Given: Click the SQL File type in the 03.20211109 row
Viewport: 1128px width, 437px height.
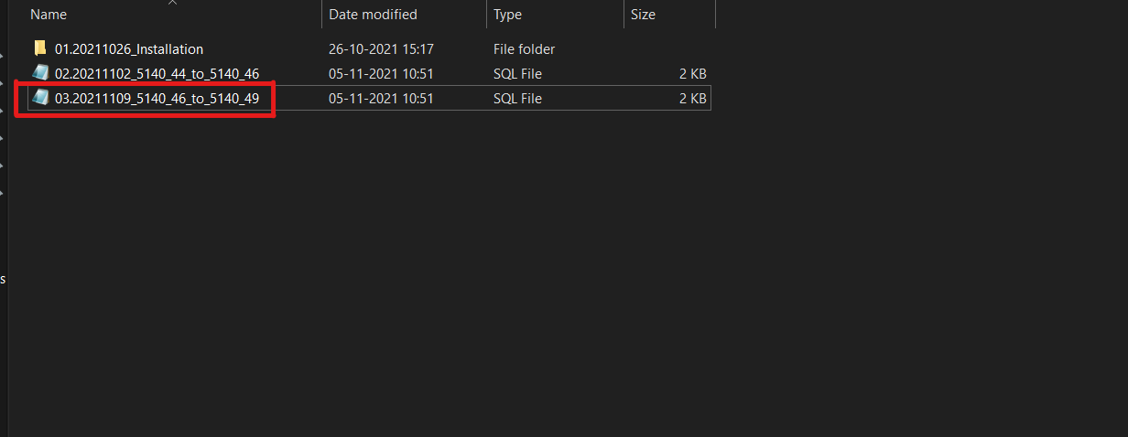Looking at the screenshot, I should pyautogui.click(x=518, y=98).
